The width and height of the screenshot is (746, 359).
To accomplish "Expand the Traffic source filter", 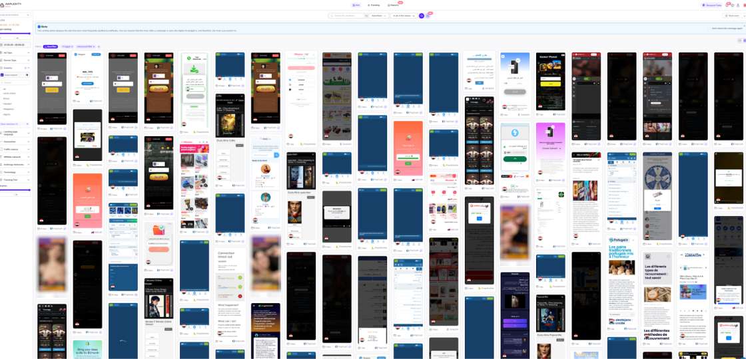I will (x=16, y=149).
